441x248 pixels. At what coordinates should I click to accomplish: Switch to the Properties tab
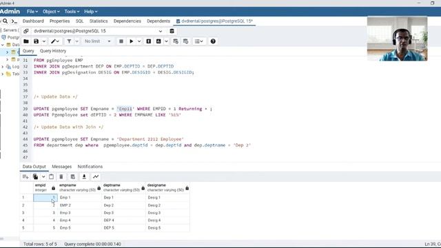point(60,21)
